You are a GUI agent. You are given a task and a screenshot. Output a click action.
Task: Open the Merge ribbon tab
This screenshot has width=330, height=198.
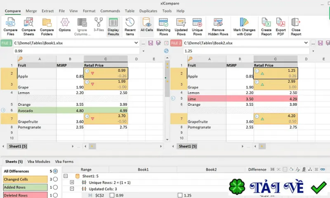[x=31, y=11]
